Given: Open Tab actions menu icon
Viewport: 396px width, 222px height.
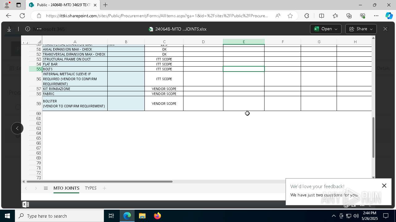Looking at the screenshot, I should point(19,5).
